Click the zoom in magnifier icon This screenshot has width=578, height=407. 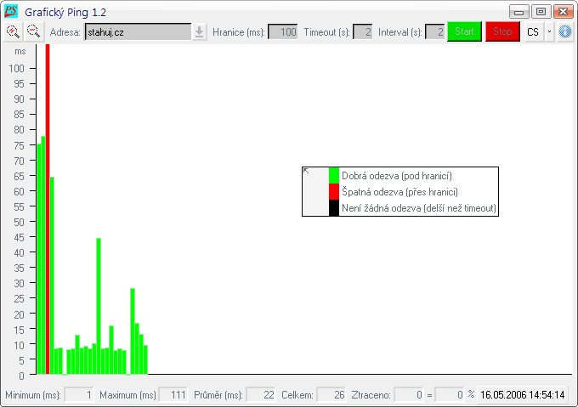tap(13, 31)
